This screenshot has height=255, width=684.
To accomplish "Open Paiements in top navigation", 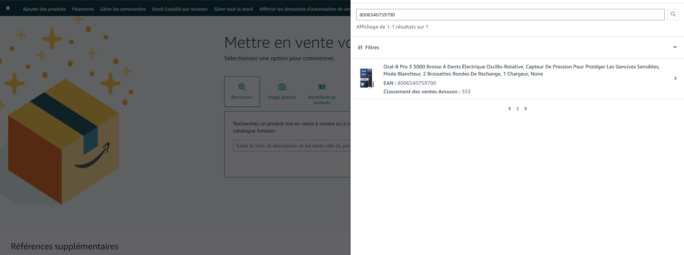I will pyautogui.click(x=83, y=9).
